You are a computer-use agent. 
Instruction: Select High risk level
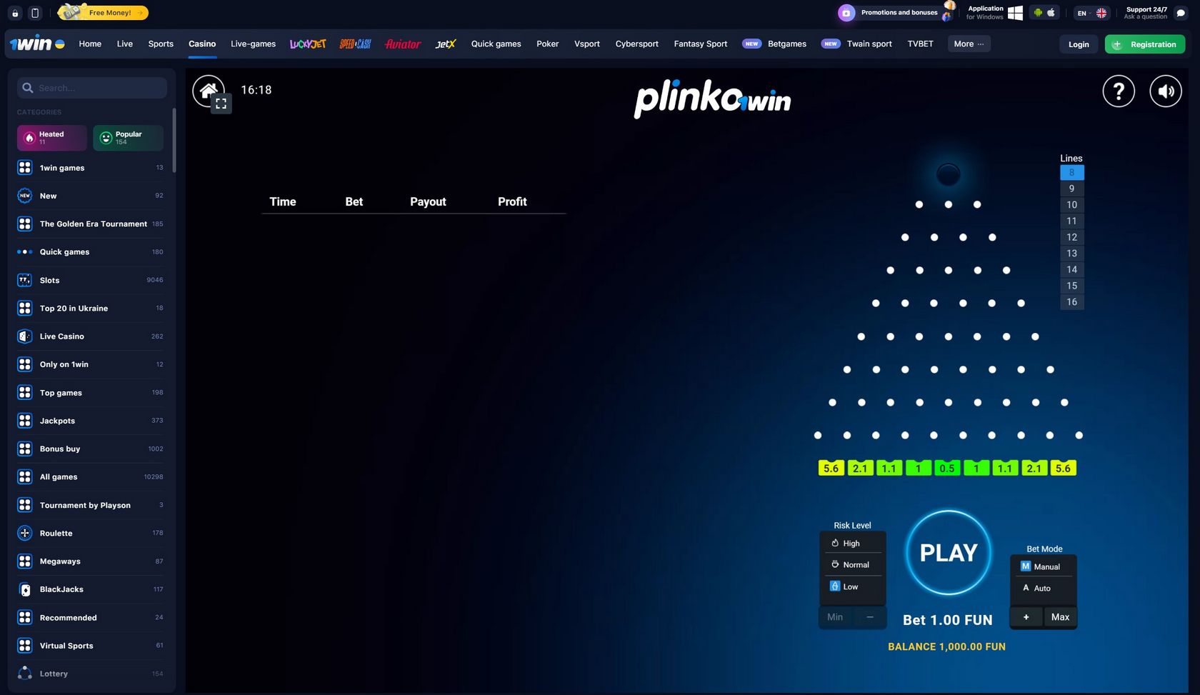pos(852,543)
